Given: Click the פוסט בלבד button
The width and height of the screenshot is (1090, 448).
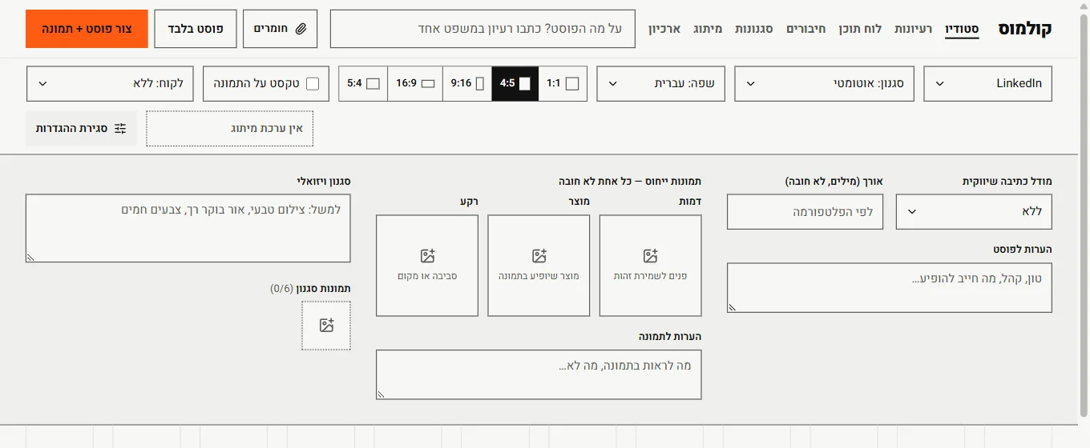Looking at the screenshot, I should tap(196, 29).
